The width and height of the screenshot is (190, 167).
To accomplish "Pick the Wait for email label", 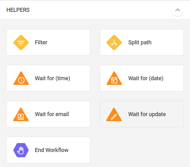I will point(52,114).
